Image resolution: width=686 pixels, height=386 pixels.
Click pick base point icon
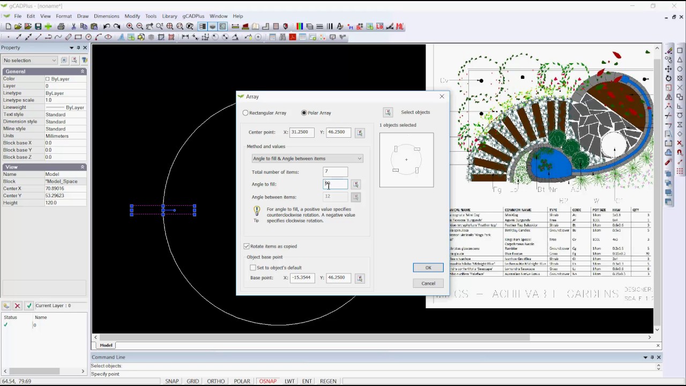360,278
